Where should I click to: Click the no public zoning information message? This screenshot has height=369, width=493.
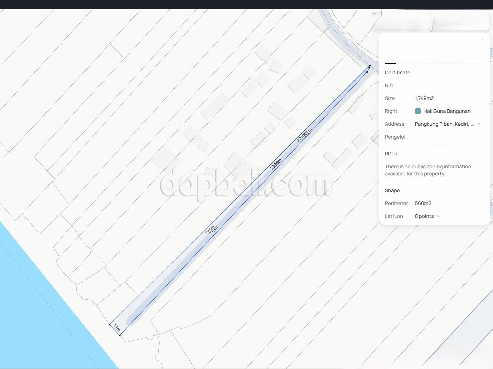(428, 170)
